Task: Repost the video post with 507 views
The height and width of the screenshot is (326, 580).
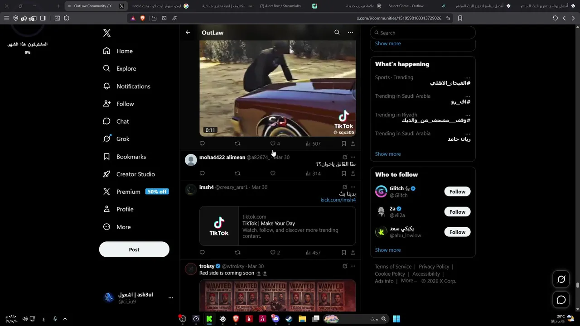Action: pos(237,144)
